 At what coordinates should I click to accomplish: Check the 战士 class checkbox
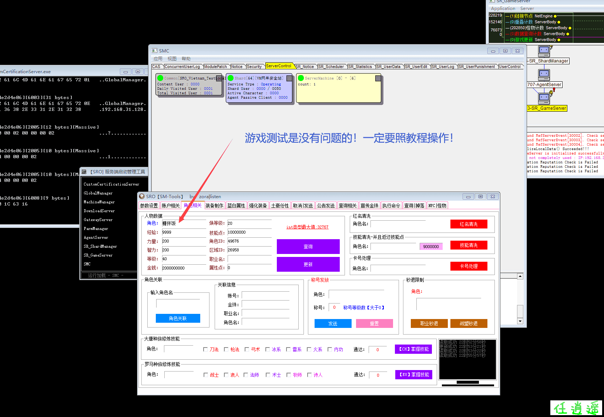(x=206, y=375)
